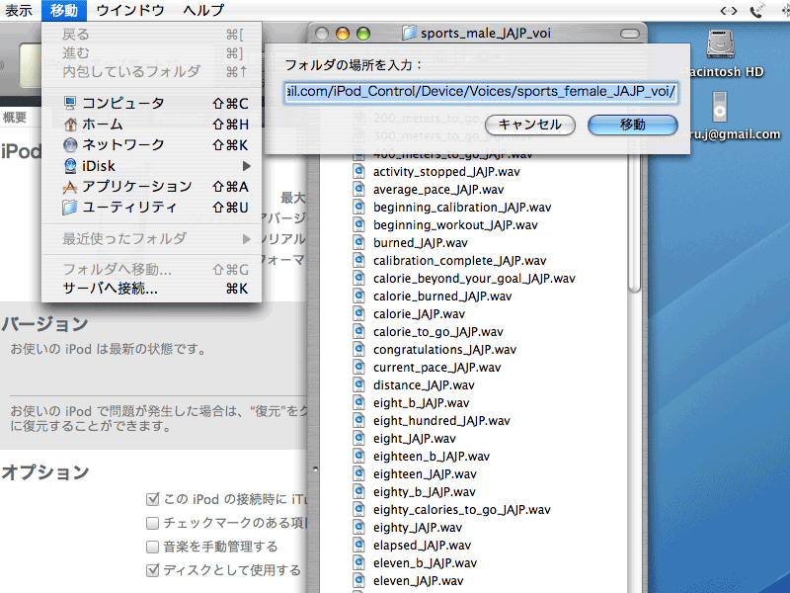This screenshot has height=593, width=790.
Task: Click wav icon beside distance_JAJP.wav
Action: [x=358, y=384]
